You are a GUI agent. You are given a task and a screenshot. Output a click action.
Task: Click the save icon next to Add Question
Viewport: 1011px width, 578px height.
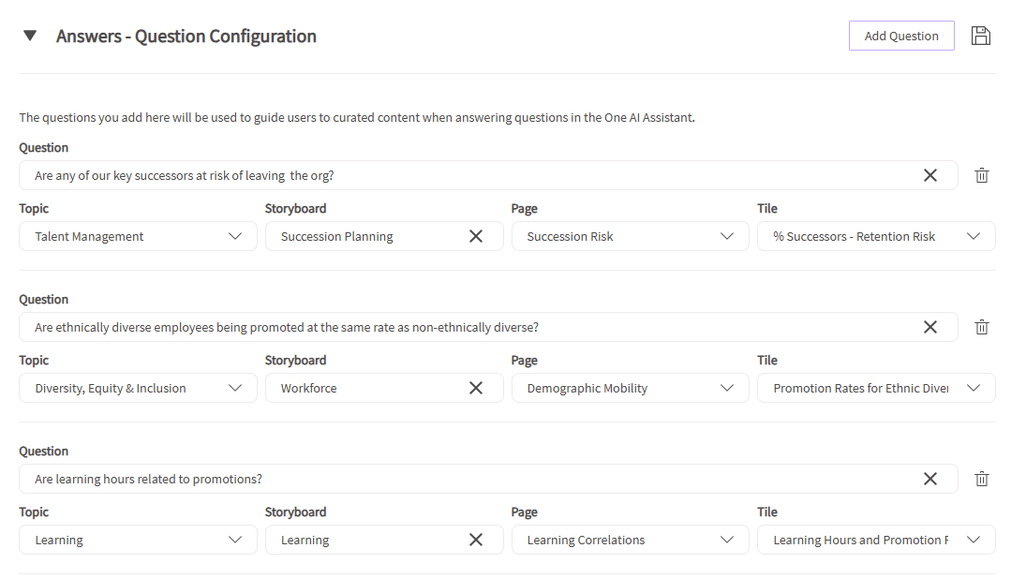[981, 36]
